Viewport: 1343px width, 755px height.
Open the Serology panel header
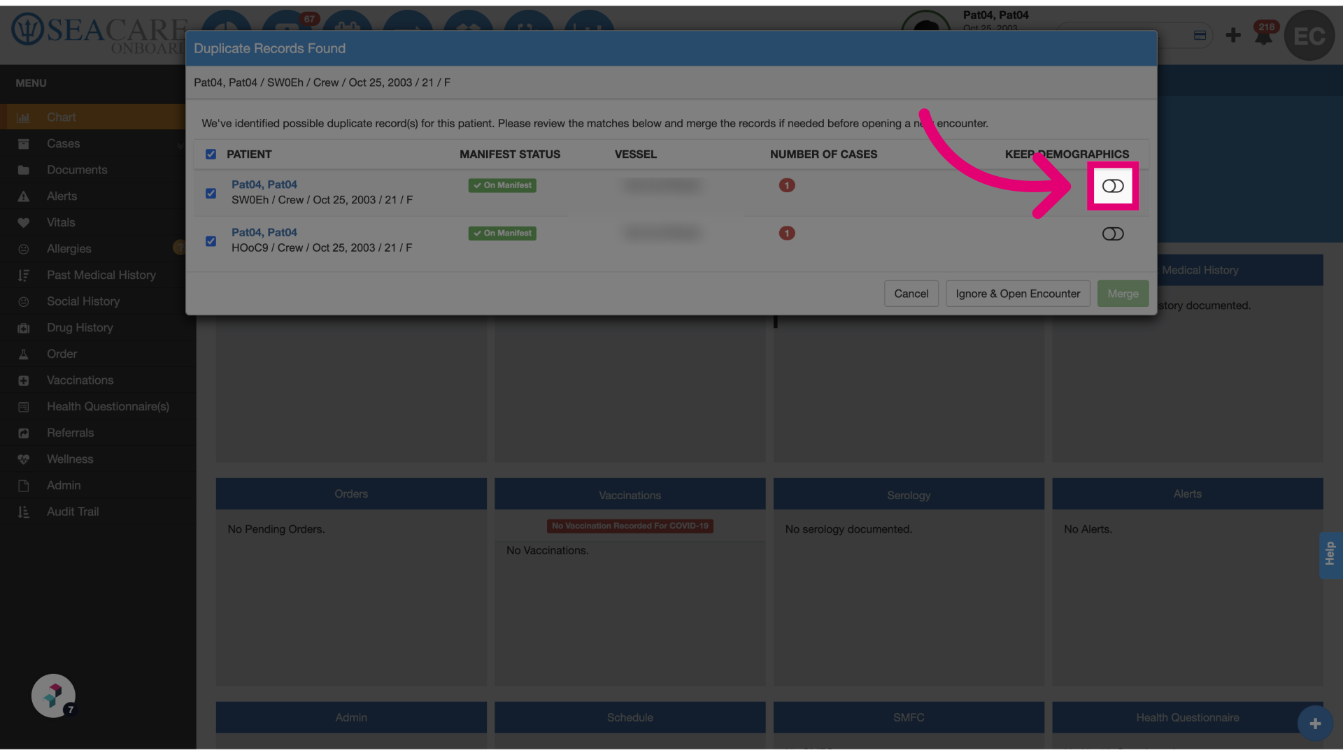tap(909, 495)
